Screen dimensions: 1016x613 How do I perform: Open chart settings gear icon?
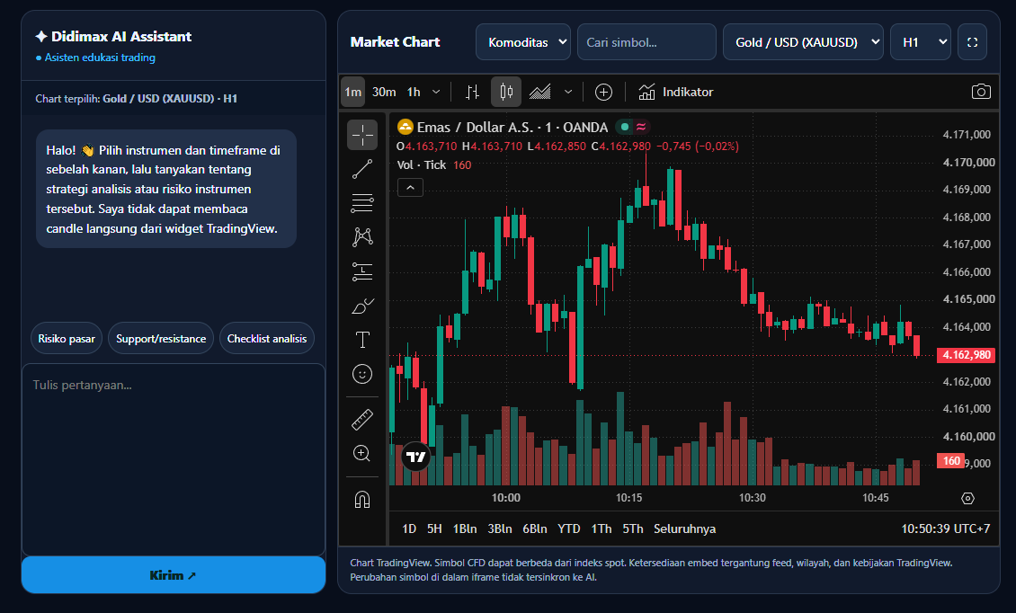967,498
